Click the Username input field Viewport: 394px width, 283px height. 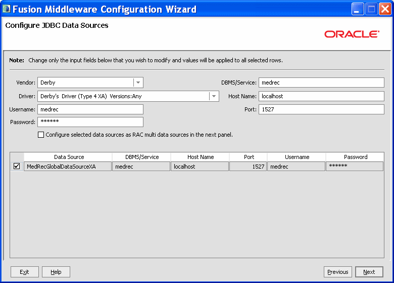coord(90,109)
